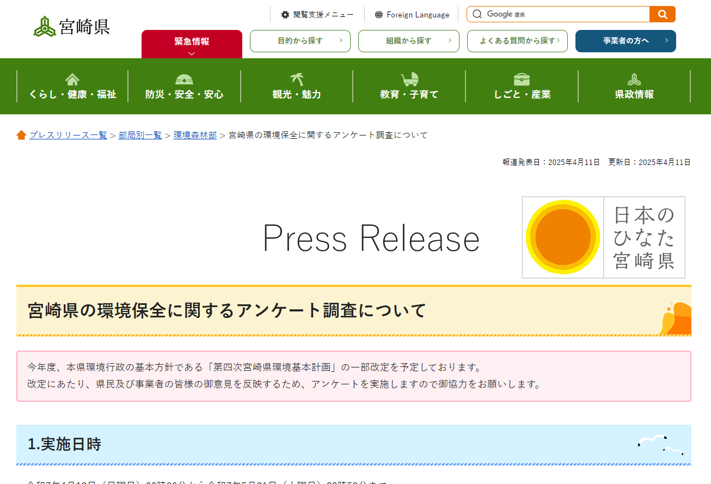711x484 pixels.
Task: Click the house icon for くらし・健康・福祉
Action: click(x=72, y=79)
